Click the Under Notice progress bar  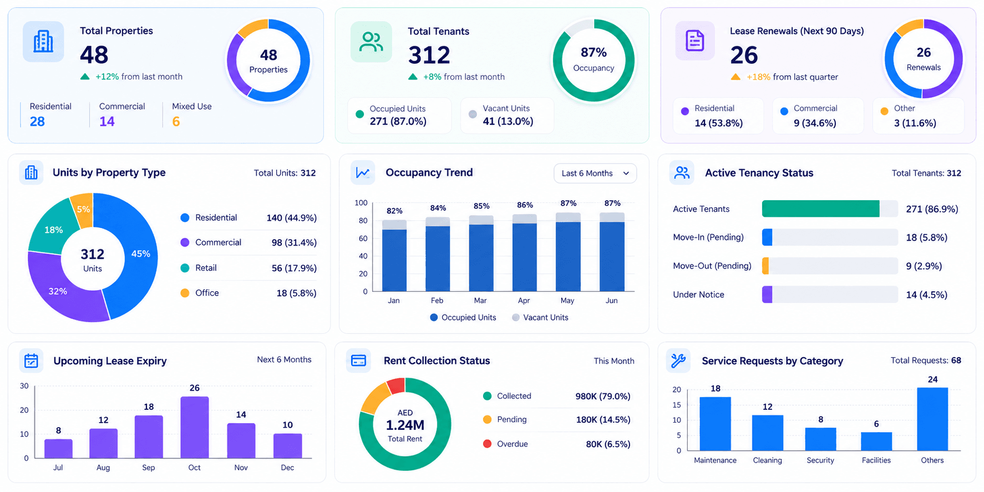click(830, 295)
